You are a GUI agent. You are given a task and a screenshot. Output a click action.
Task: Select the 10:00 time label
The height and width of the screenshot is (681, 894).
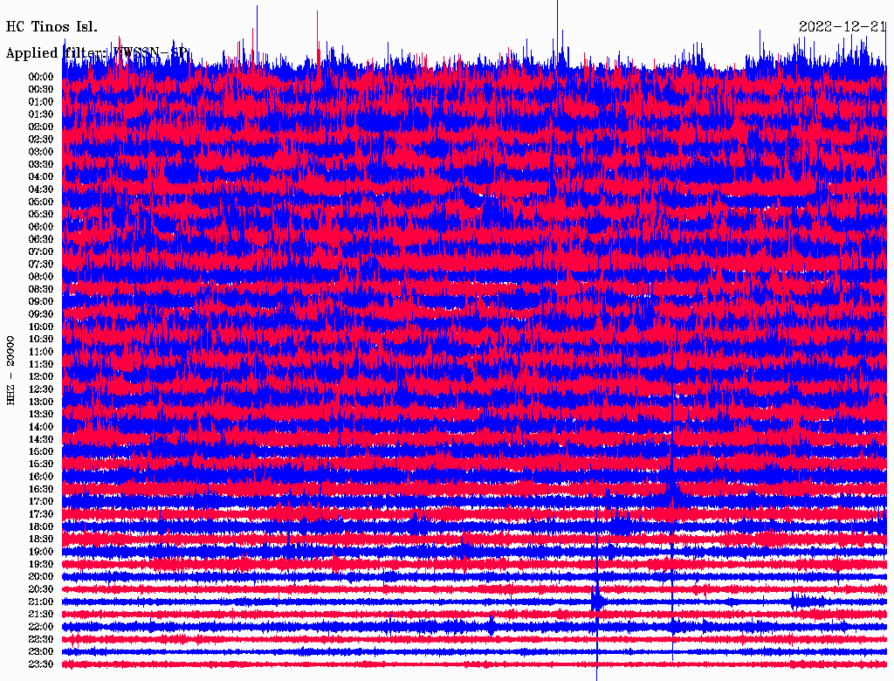pyautogui.click(x=41, y=327)
